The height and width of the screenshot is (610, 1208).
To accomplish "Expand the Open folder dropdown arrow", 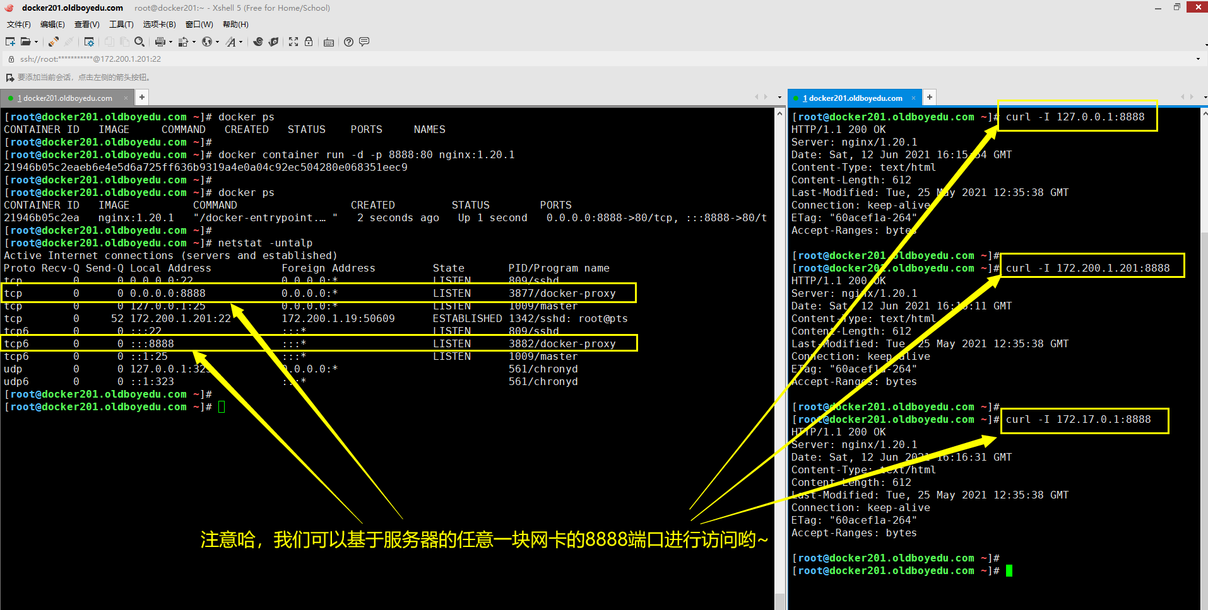I will click(x=36, y=42).
